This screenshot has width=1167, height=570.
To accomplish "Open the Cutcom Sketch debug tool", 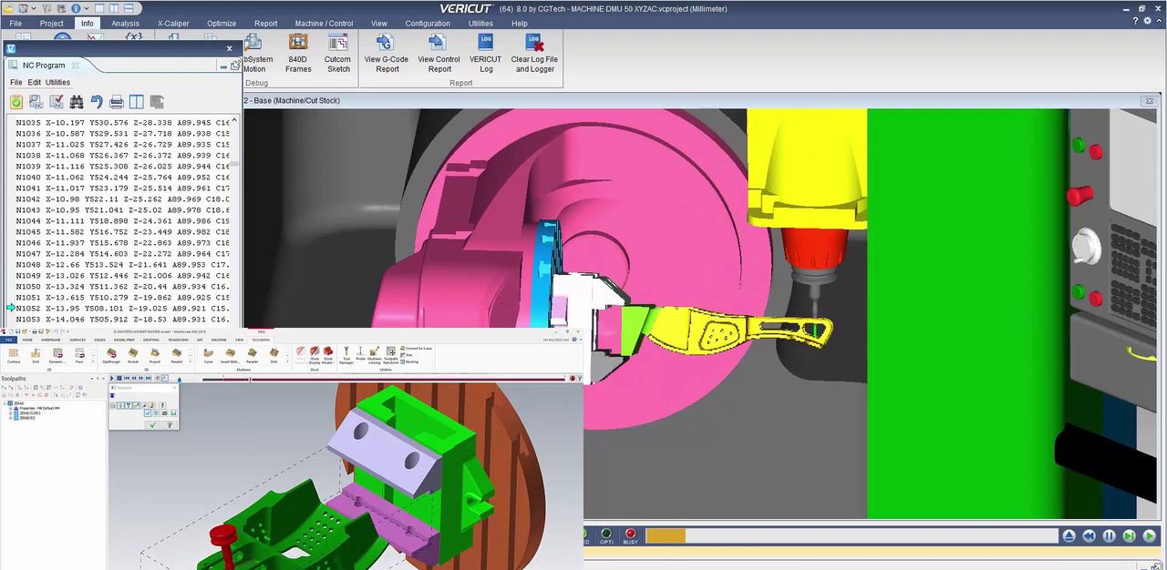I will pos(338,54).
